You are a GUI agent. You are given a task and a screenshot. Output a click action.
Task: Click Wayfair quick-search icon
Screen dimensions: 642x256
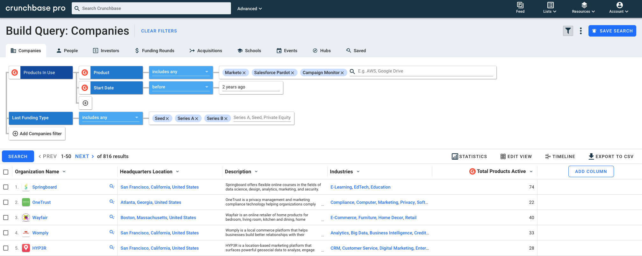[112, 217]
